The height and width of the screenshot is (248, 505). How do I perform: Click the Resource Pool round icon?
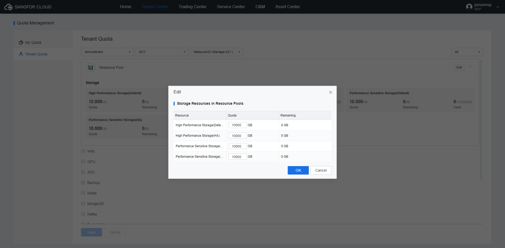pyautogui.click(x=91, y=67)
